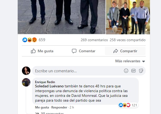Open the 269 comentarios link
Screen dimensions: 161x114
click(94, 40)
